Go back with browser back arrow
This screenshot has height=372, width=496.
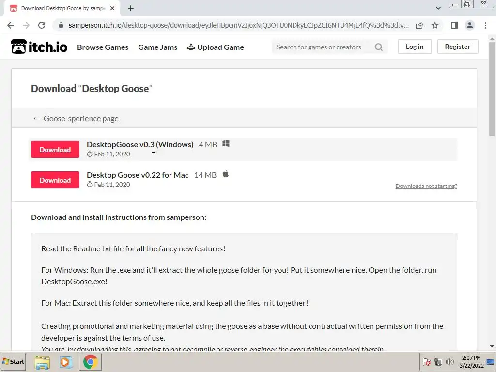(x=11, y=25)
